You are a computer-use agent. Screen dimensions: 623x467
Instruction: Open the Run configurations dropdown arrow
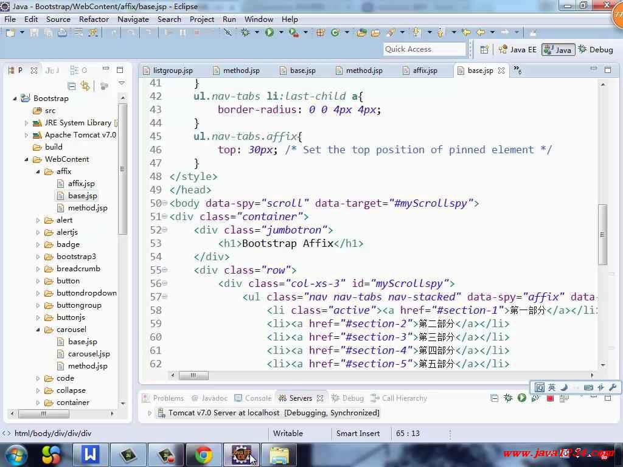(x=281, y=32)
